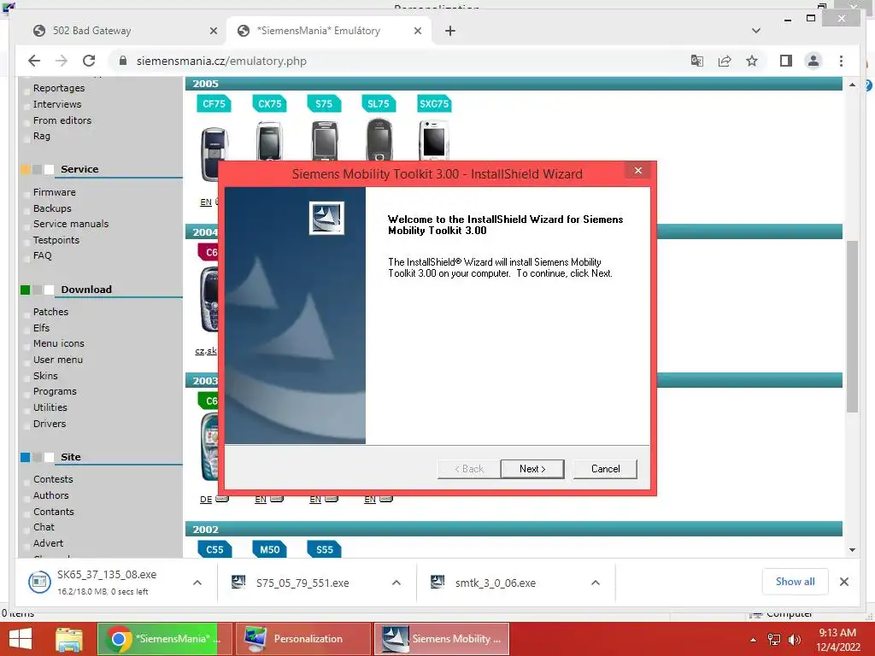Open Service manuals sidebar link

71,224
